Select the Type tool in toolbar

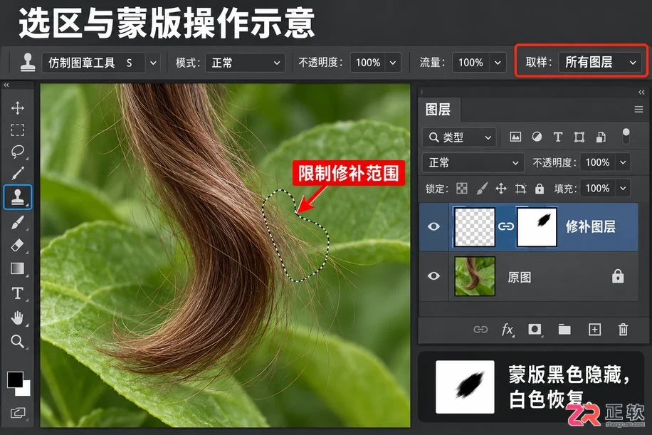coord(18,293)
